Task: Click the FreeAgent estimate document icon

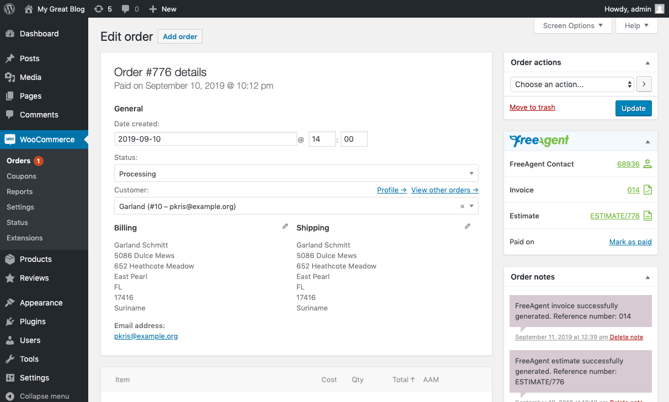Action: click(x=647, y=216)
